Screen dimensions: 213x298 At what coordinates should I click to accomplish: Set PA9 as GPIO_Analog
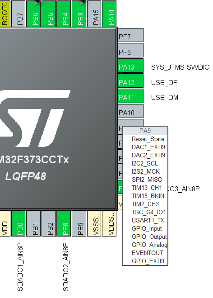point(145,245)
